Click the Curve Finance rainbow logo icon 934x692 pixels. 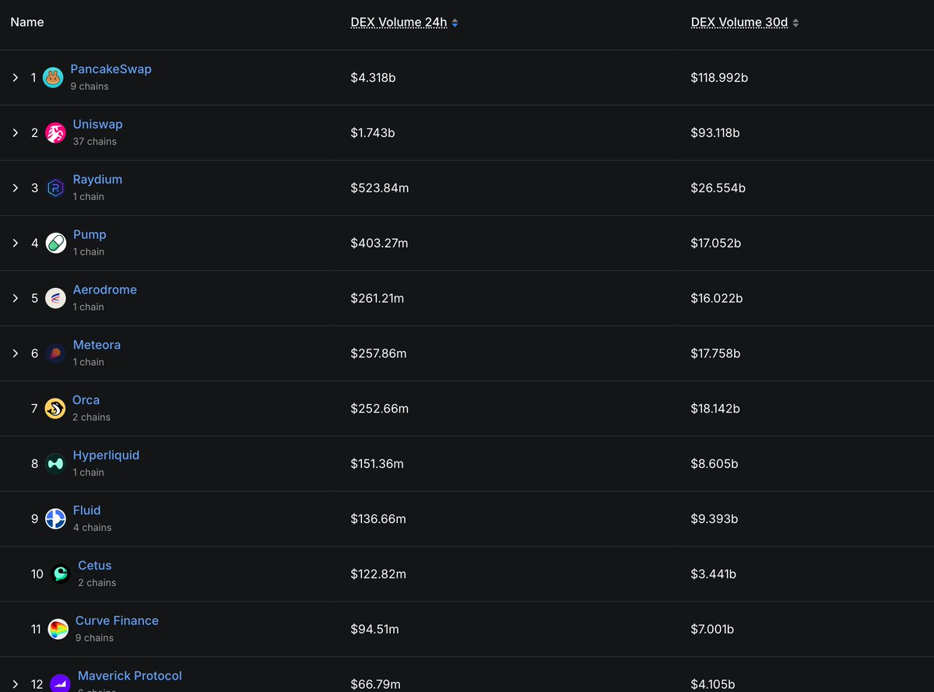pyautogui.click(x=58, y=630)
